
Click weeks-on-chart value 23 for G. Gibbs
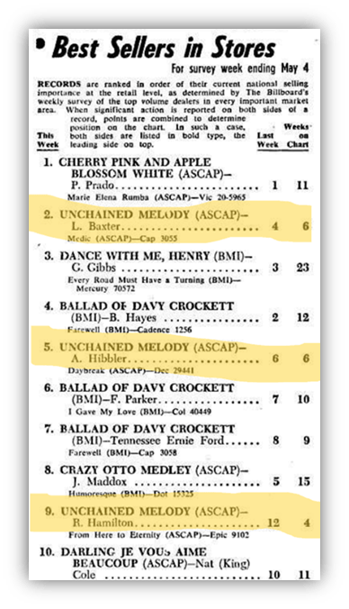303,268
